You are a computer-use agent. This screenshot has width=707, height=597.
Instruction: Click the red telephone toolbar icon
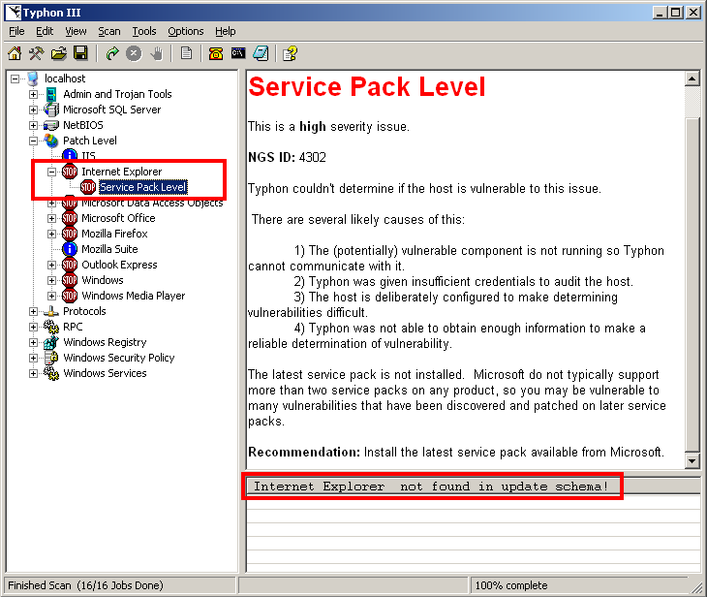tap(216, 53)
